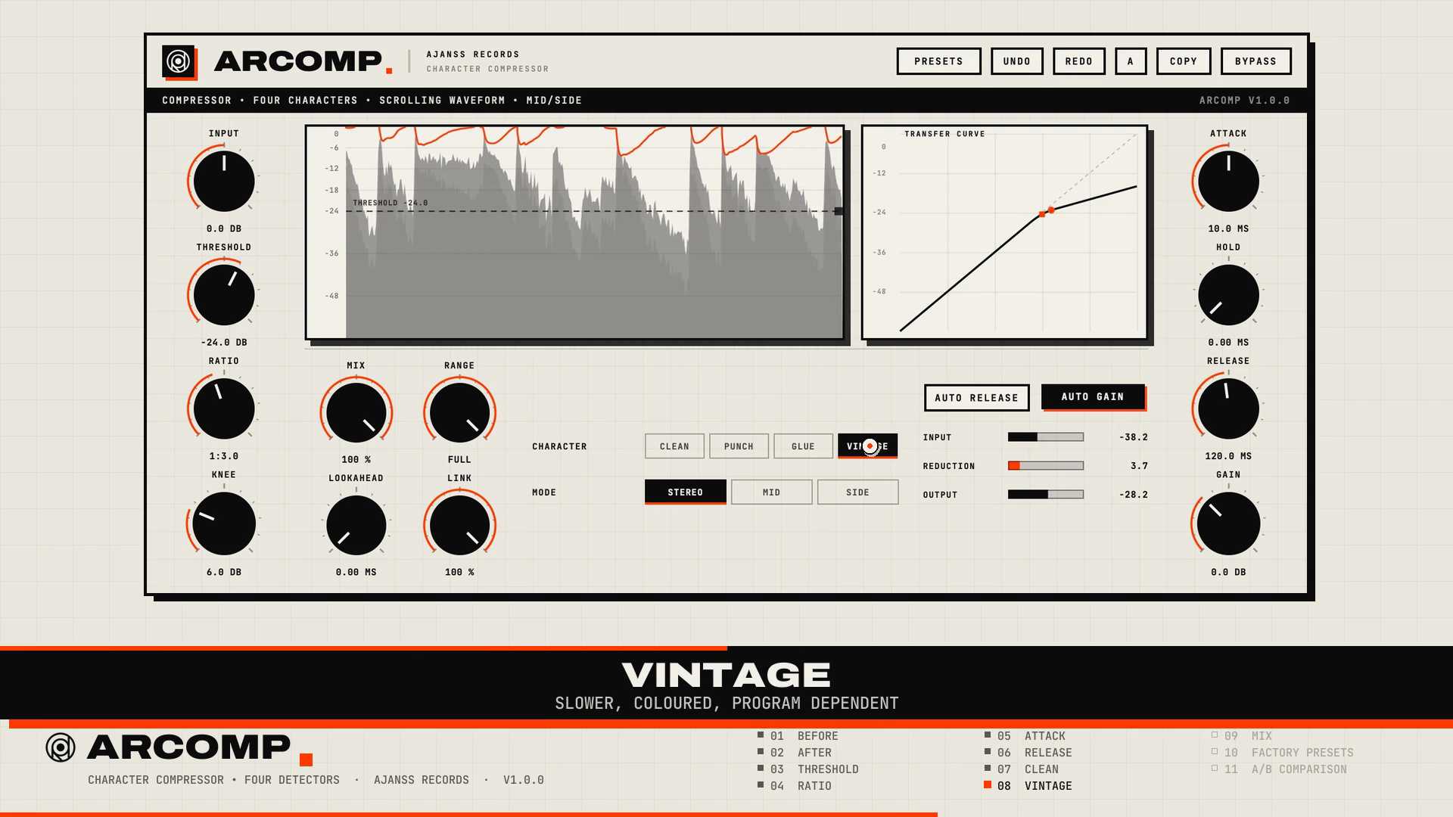Enable AUTO RELEASE

[976, 398]
